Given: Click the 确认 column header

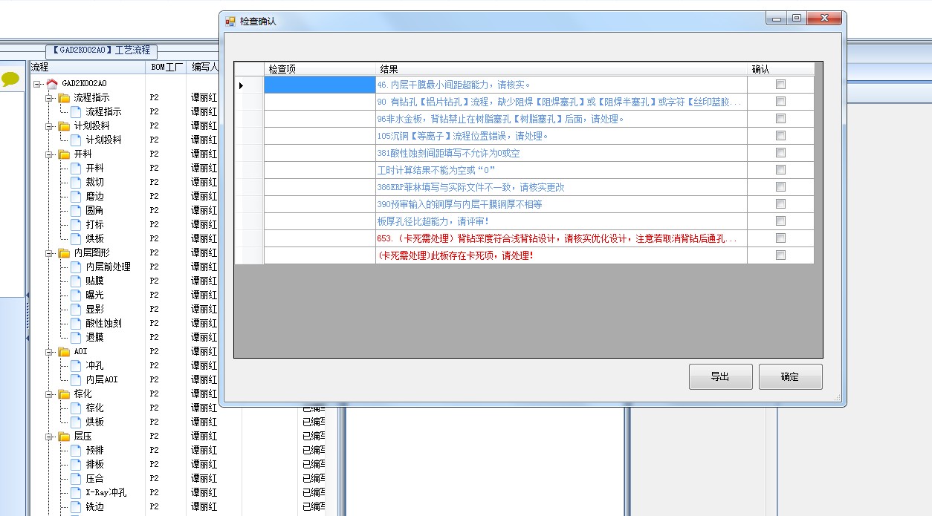Looking at the screenshot, I should (780, 69).
